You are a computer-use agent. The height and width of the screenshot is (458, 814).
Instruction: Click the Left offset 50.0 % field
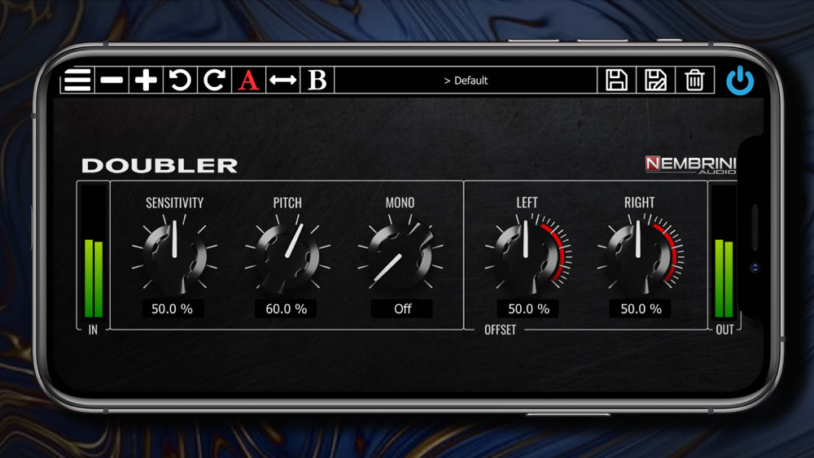click(x=528, y=308)
